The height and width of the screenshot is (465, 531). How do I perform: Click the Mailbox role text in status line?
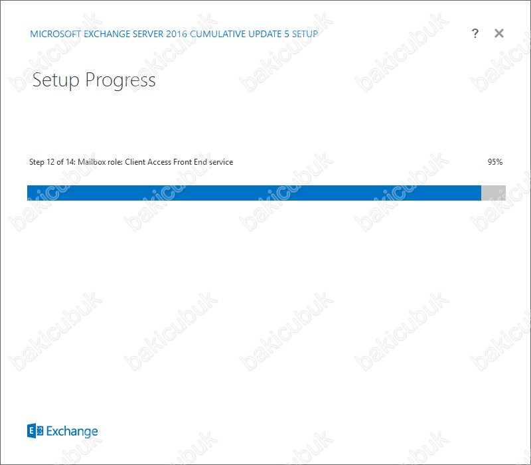(x=100, y=162)
